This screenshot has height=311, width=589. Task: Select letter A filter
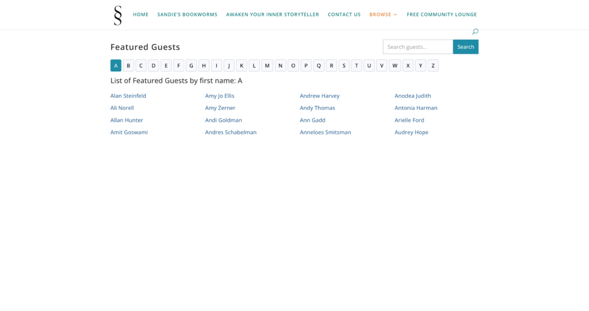(x=116, y=66)
